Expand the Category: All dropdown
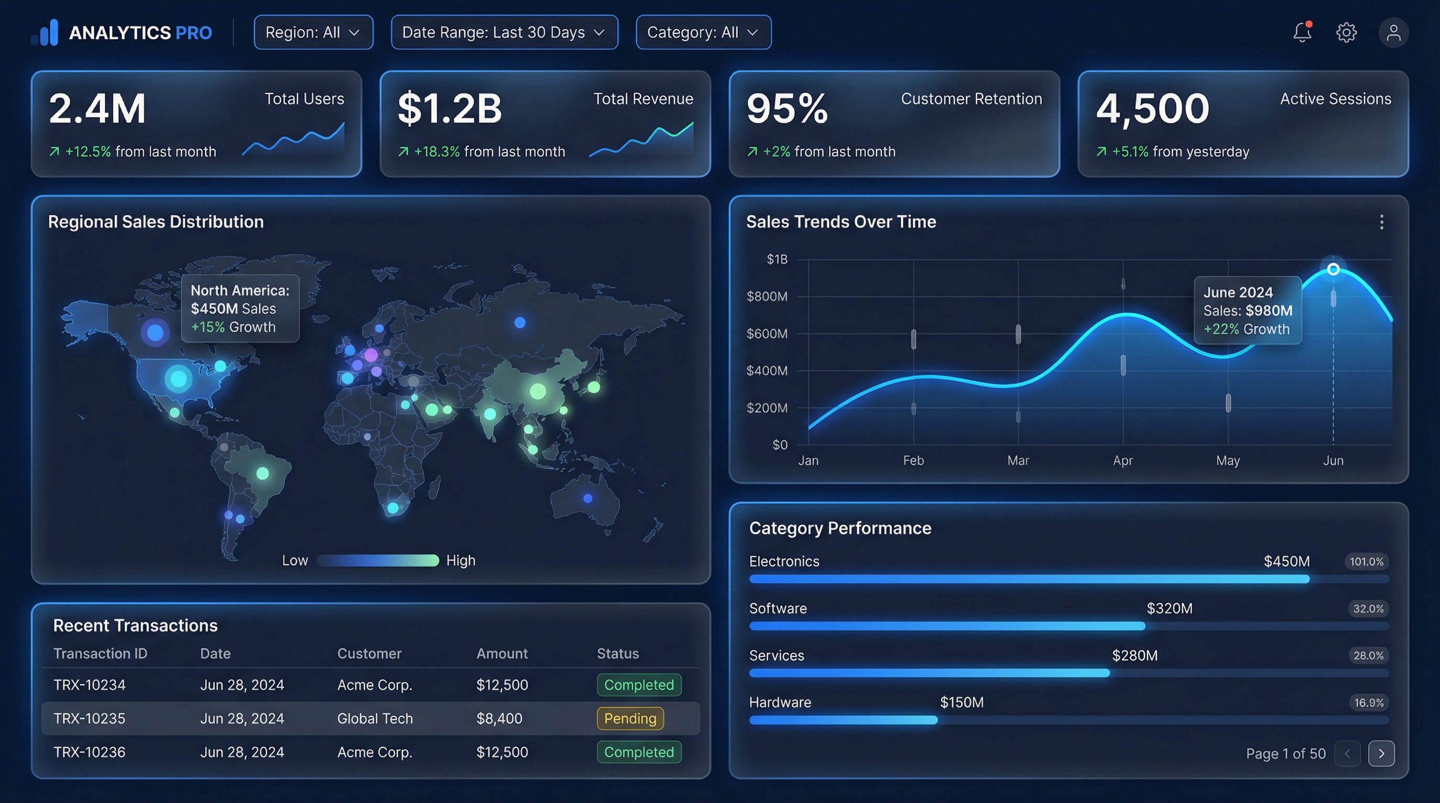The image size is (1440, 803). click(x=703, y=32)
